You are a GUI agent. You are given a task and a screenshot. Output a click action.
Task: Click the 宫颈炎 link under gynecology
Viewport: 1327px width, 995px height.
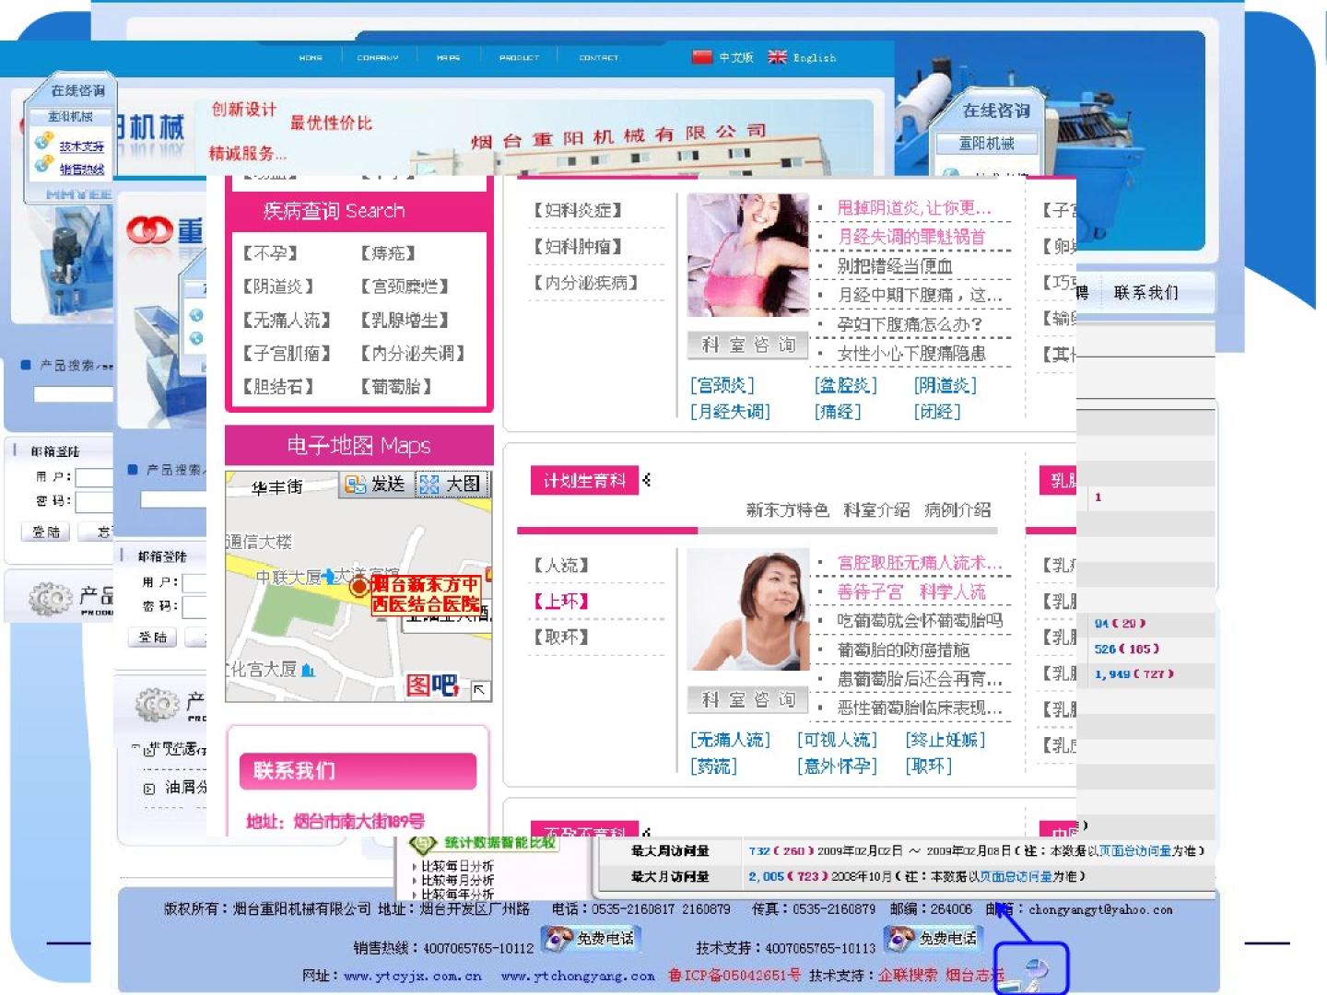(x=722, y=385)
